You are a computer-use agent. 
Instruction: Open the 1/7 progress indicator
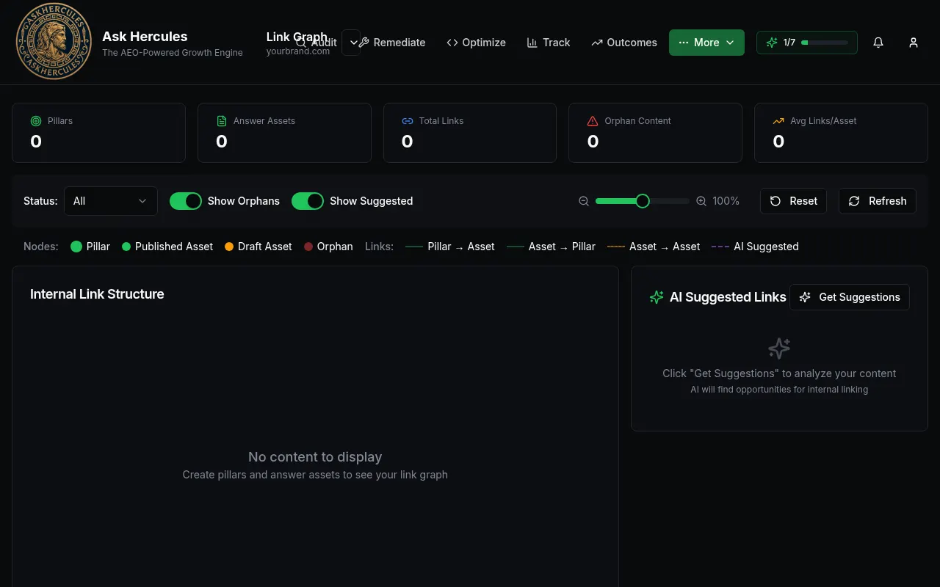click(807, 43)
